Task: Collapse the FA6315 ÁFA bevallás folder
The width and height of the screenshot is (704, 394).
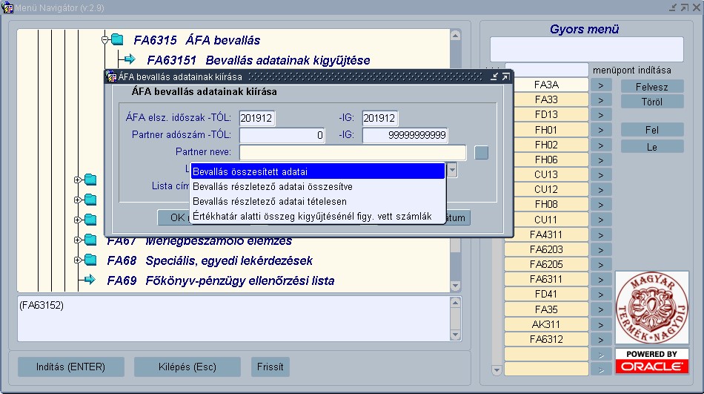Action: tap(105, 40)
